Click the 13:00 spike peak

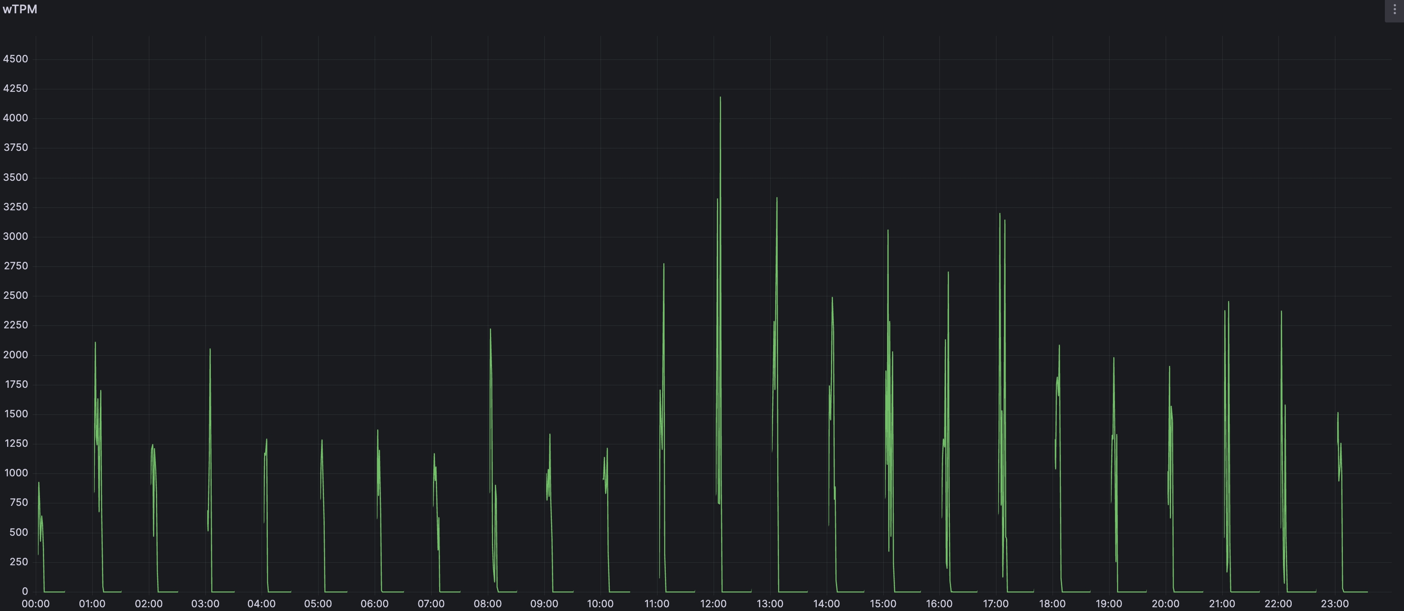777,200
